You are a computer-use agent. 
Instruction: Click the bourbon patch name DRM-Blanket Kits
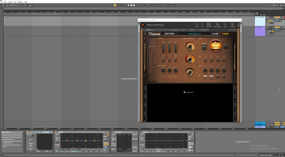195,34
